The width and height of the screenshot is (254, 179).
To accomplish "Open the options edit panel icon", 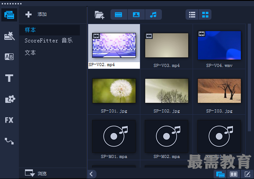I will coord(247,174).
